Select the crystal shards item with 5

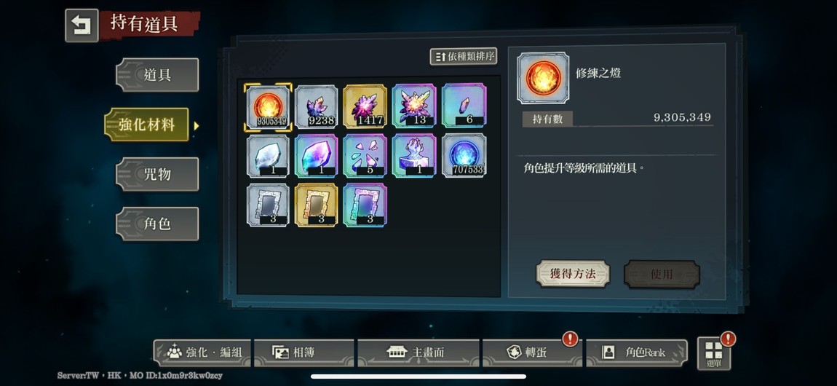(x=365, y=155)
